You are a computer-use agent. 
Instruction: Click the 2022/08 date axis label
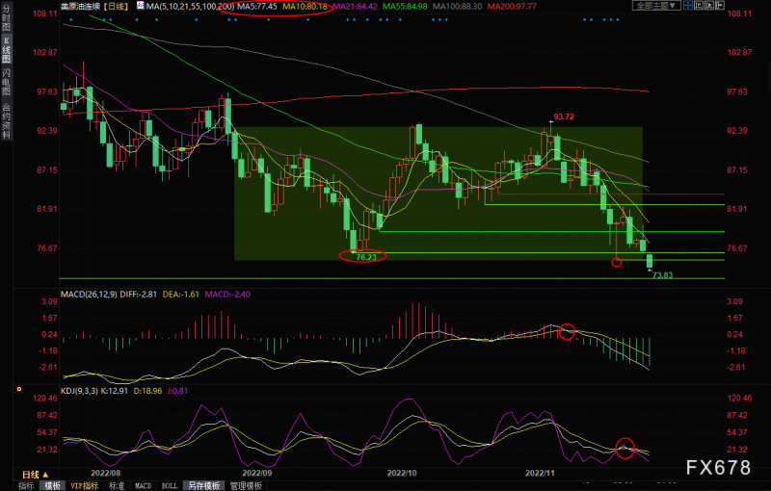point(106,473)
